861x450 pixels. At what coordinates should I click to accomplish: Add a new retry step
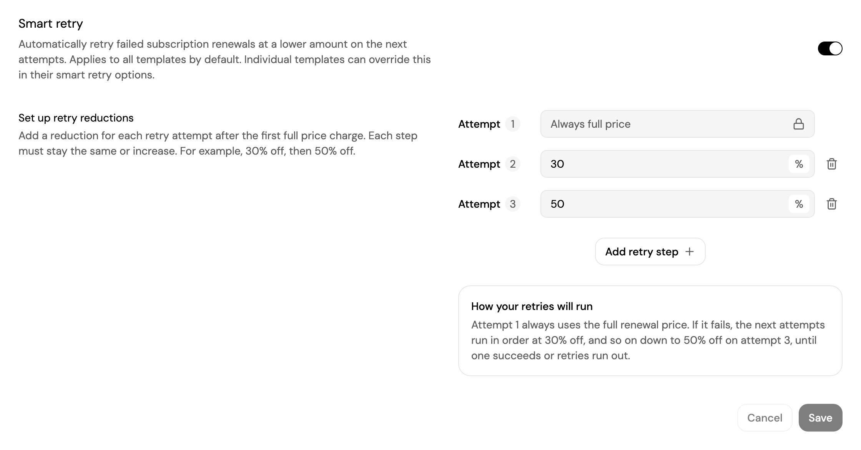click(650, 252)
